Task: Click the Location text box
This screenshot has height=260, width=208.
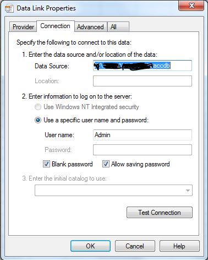Action: (x=143, y=81)
